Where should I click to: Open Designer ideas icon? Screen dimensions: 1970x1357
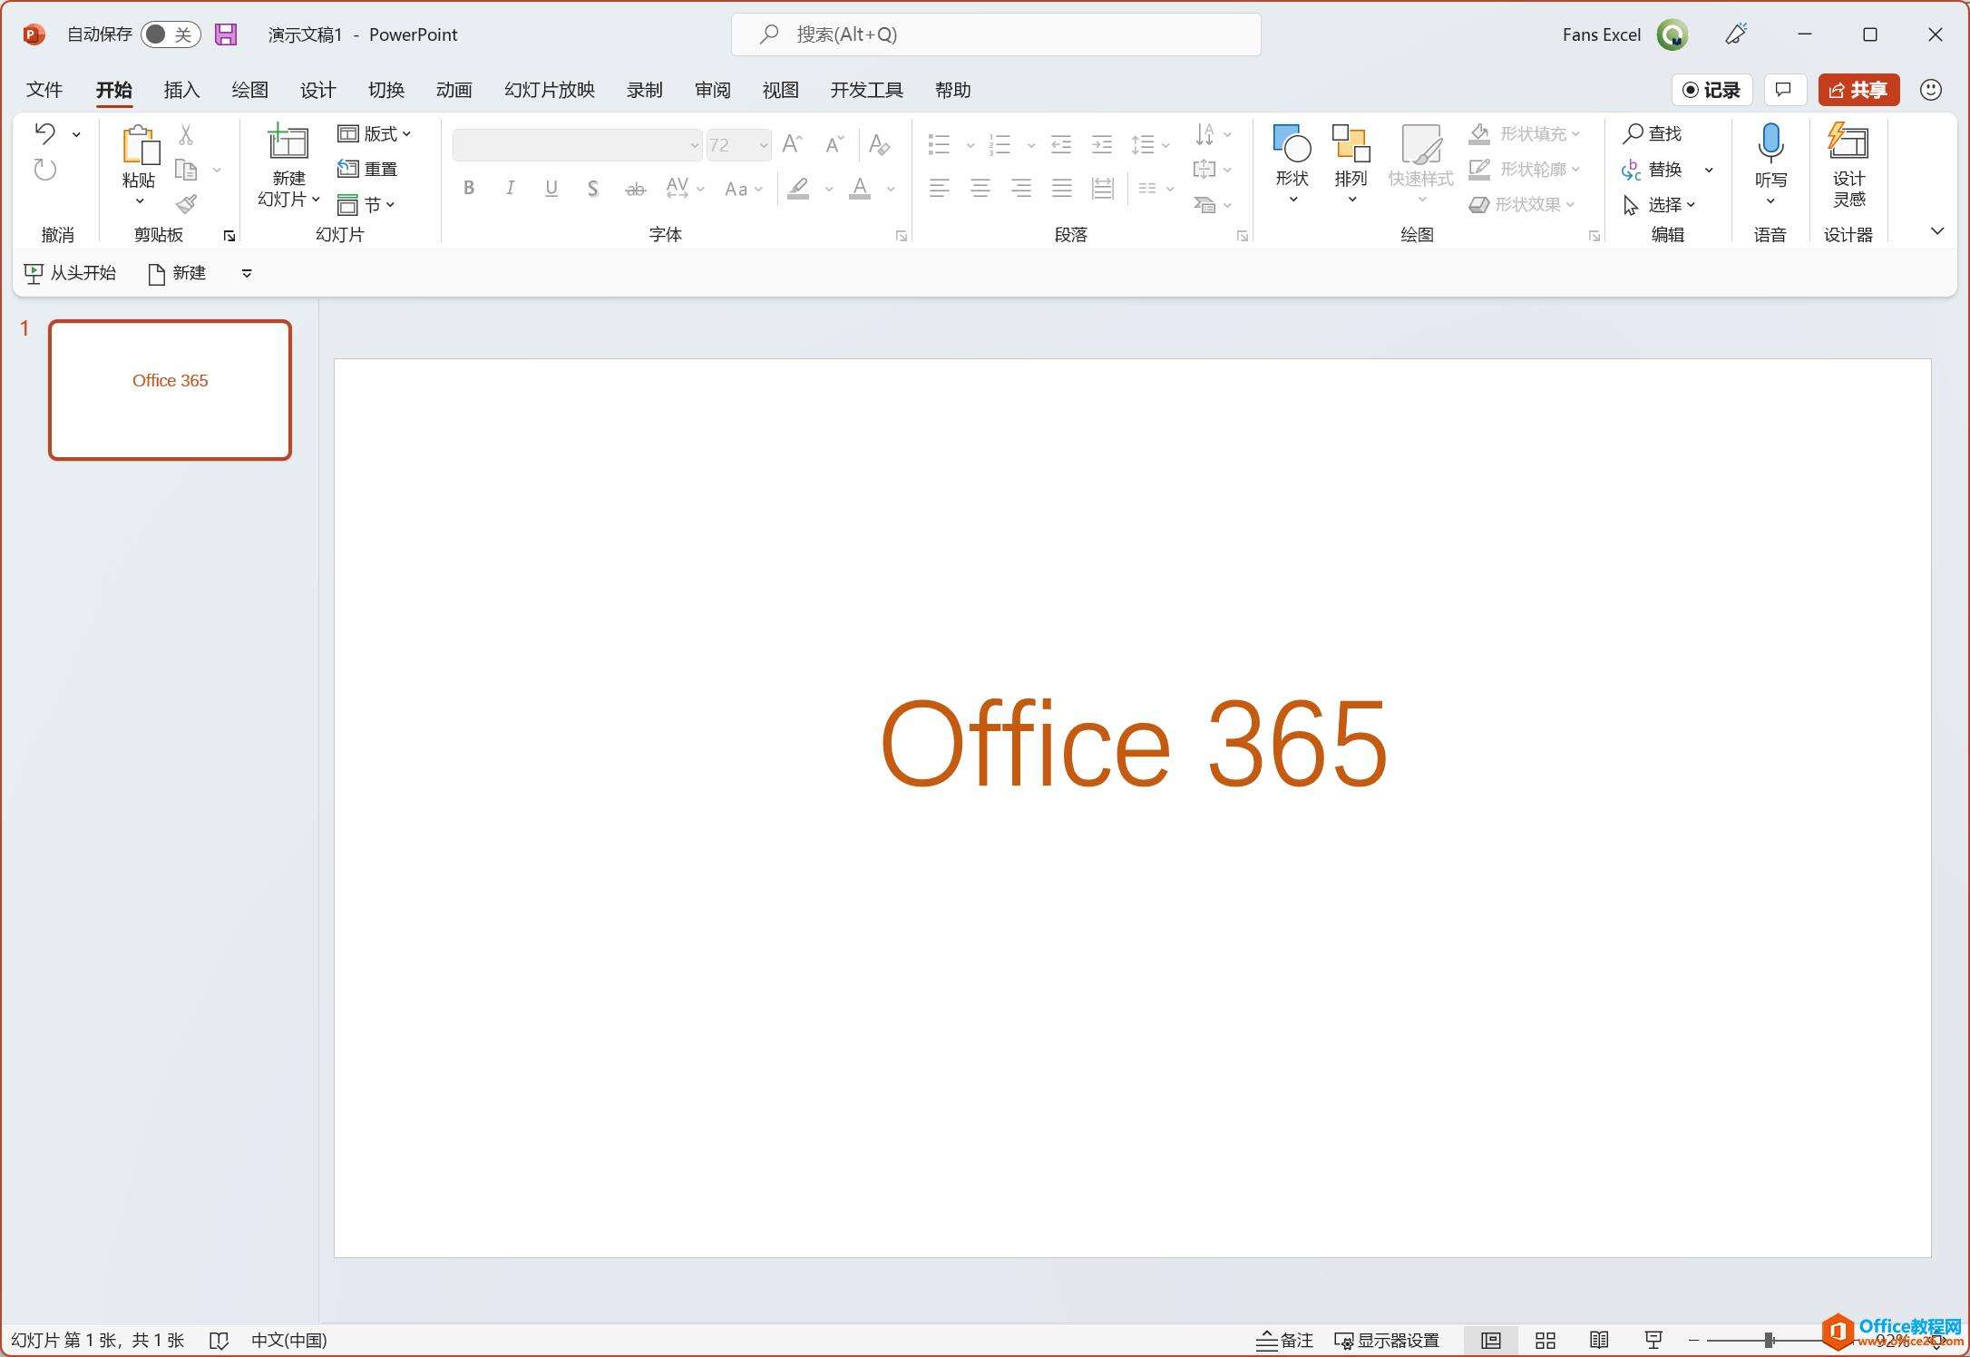1848,142
